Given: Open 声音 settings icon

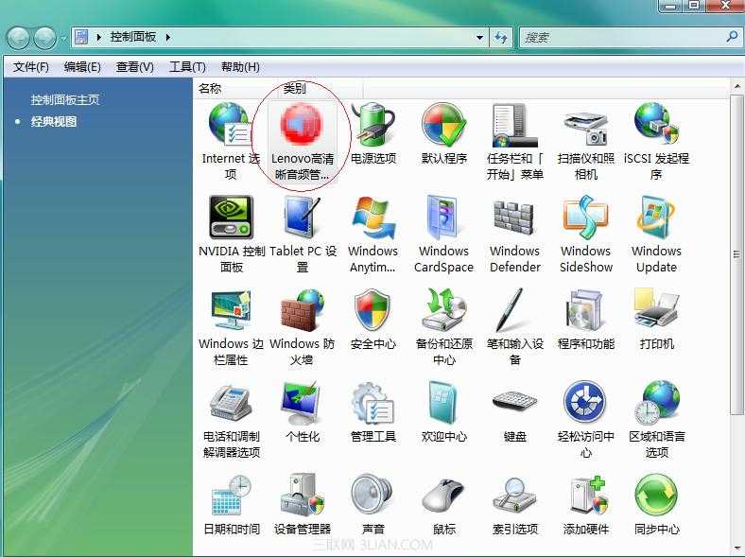Looking at the screenshot, I should (x=373, y=496).
